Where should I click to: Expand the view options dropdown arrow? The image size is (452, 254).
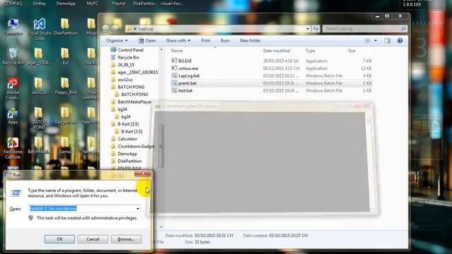coord(375,41)
